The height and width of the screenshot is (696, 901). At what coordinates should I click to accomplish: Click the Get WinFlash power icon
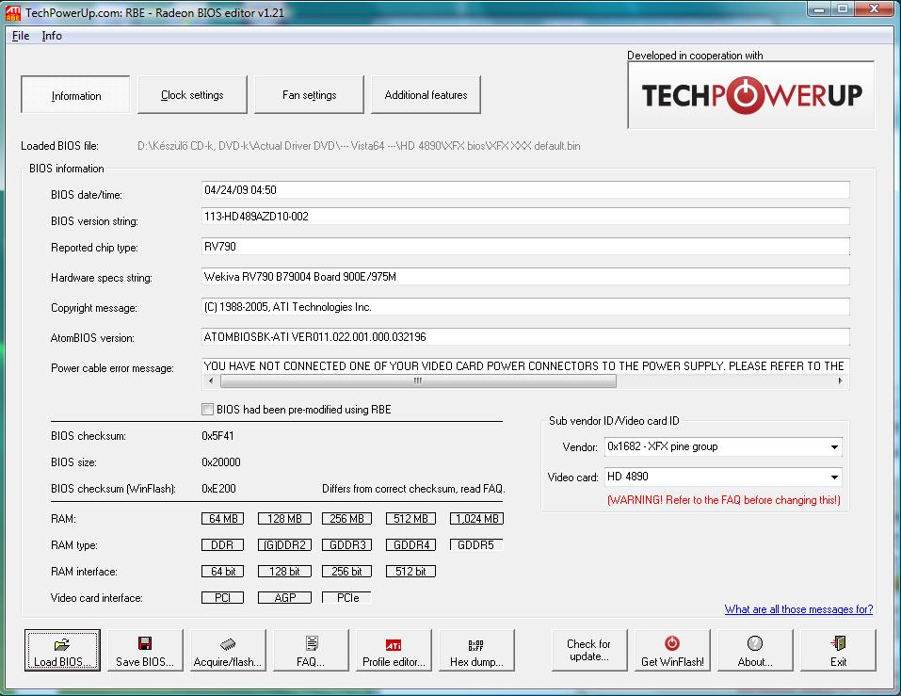pos(671,643)
